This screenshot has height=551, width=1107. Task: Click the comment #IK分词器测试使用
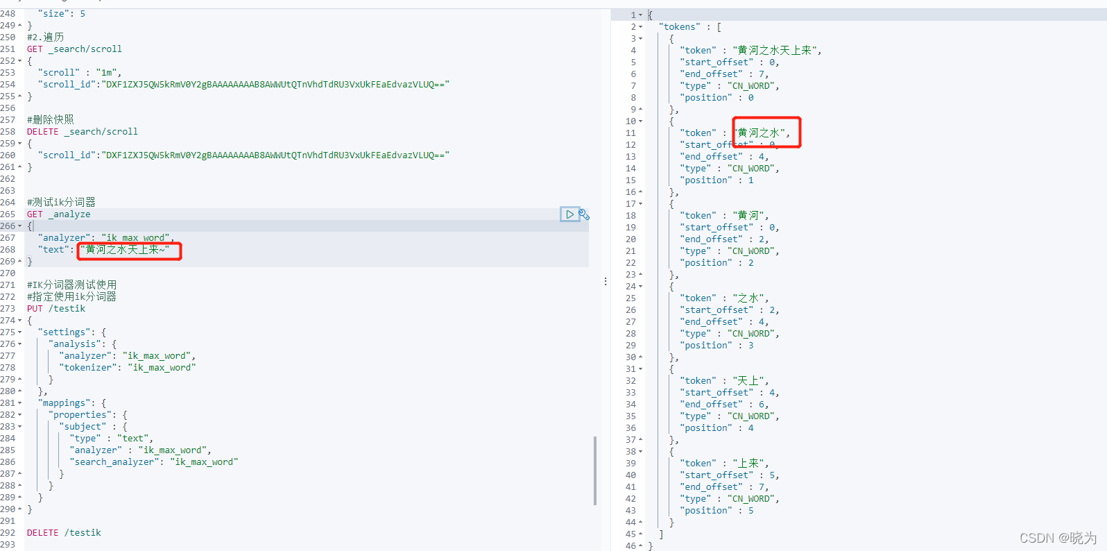click(x=71, y=285)
